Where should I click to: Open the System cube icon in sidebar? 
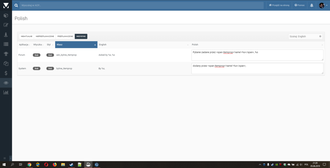6,16
